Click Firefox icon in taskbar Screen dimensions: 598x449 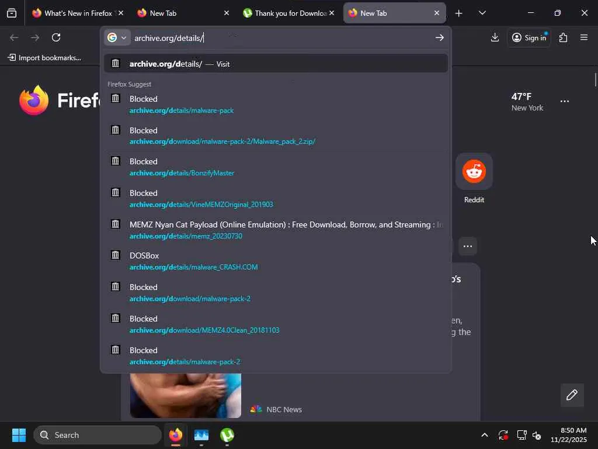point(176,435)
